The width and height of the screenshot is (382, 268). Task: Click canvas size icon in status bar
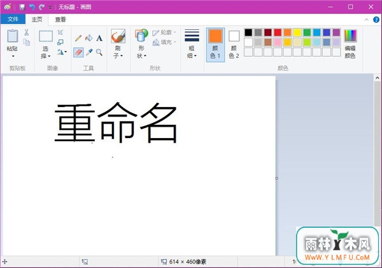164,262
